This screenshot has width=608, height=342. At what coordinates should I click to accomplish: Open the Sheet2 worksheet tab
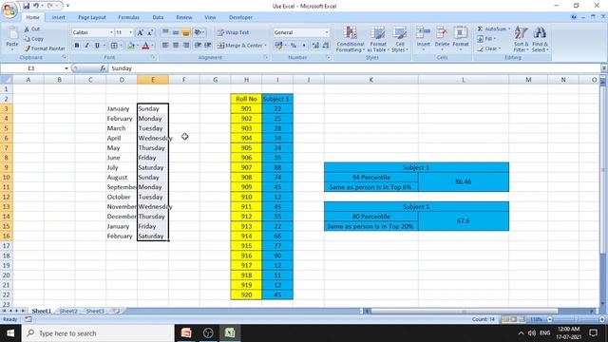[68, 311]
